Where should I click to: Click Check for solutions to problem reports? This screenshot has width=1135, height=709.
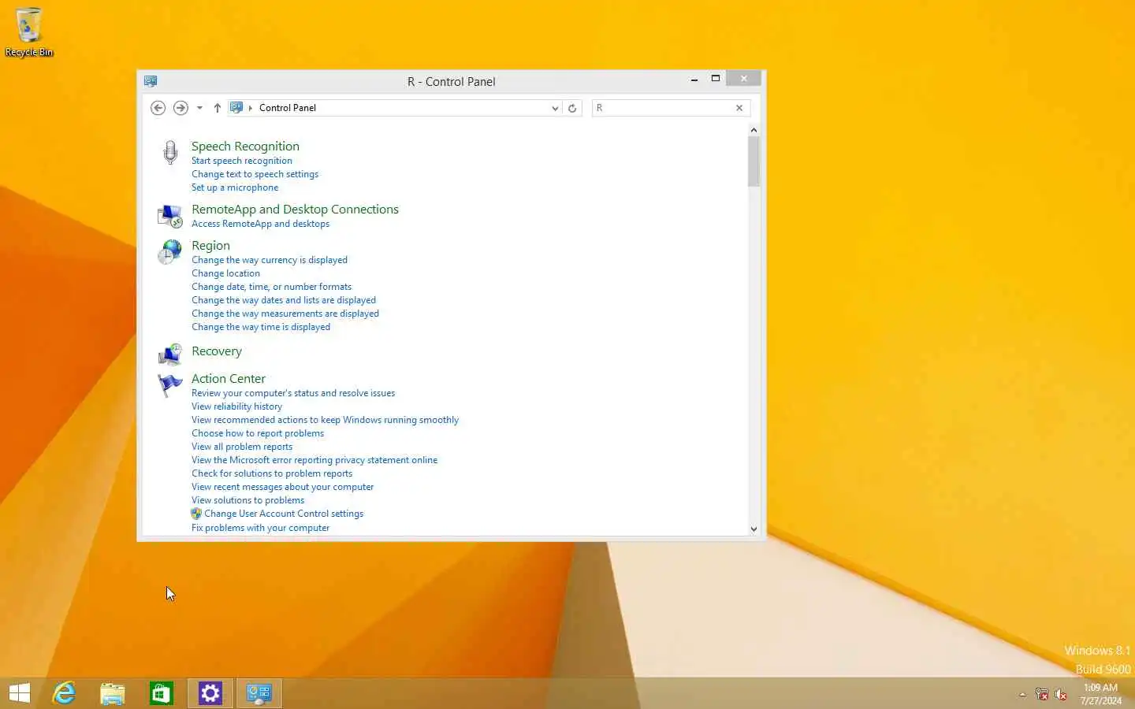click(272, 473)
